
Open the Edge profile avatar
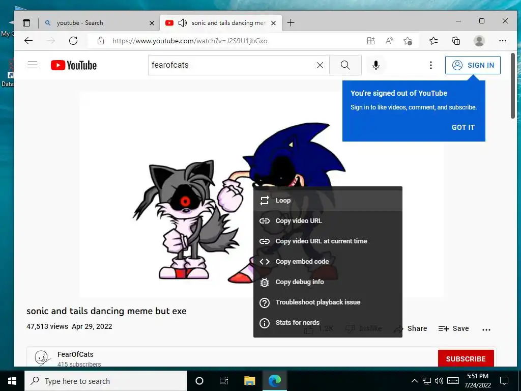point(479,41)
